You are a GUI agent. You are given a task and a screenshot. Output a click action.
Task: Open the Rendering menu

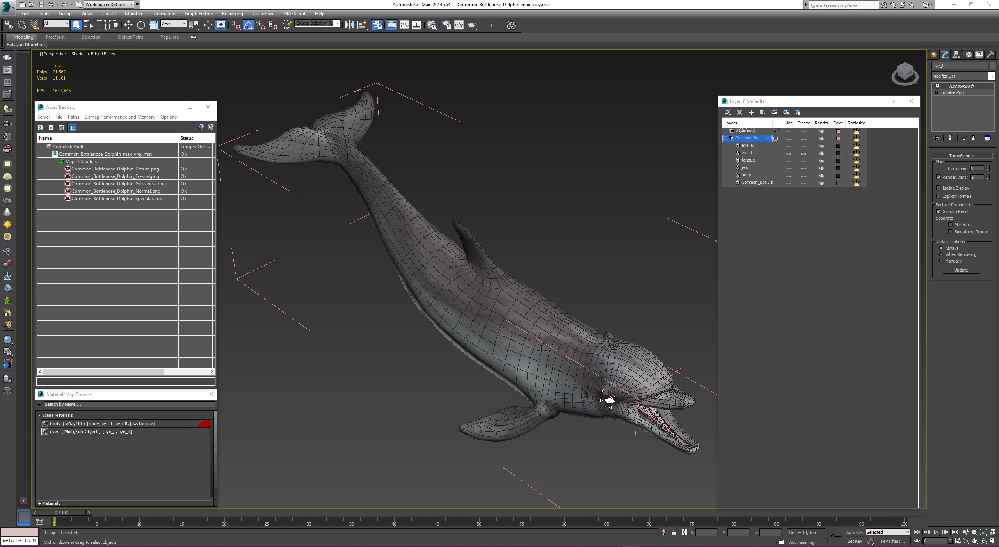coord(232,13)
